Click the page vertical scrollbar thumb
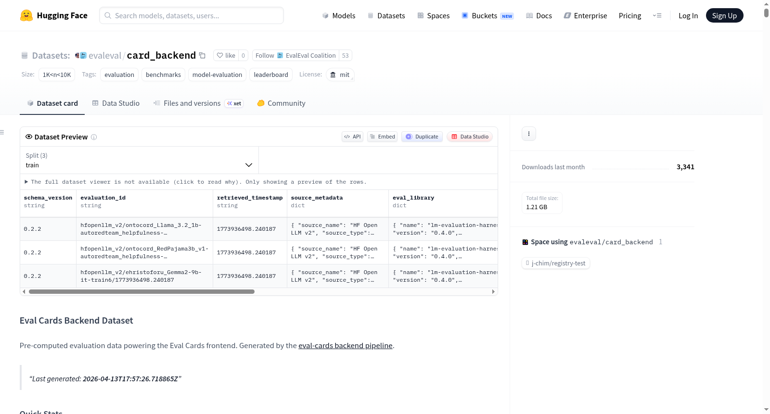Viewport: 770px width, 414px height. [x=766, y=13]
